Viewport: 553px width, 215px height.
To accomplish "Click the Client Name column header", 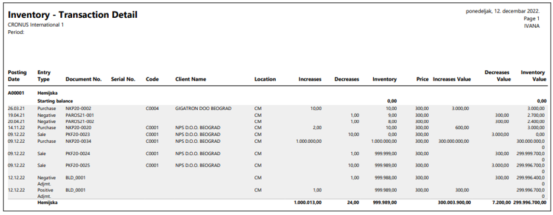I will point(191,79).
